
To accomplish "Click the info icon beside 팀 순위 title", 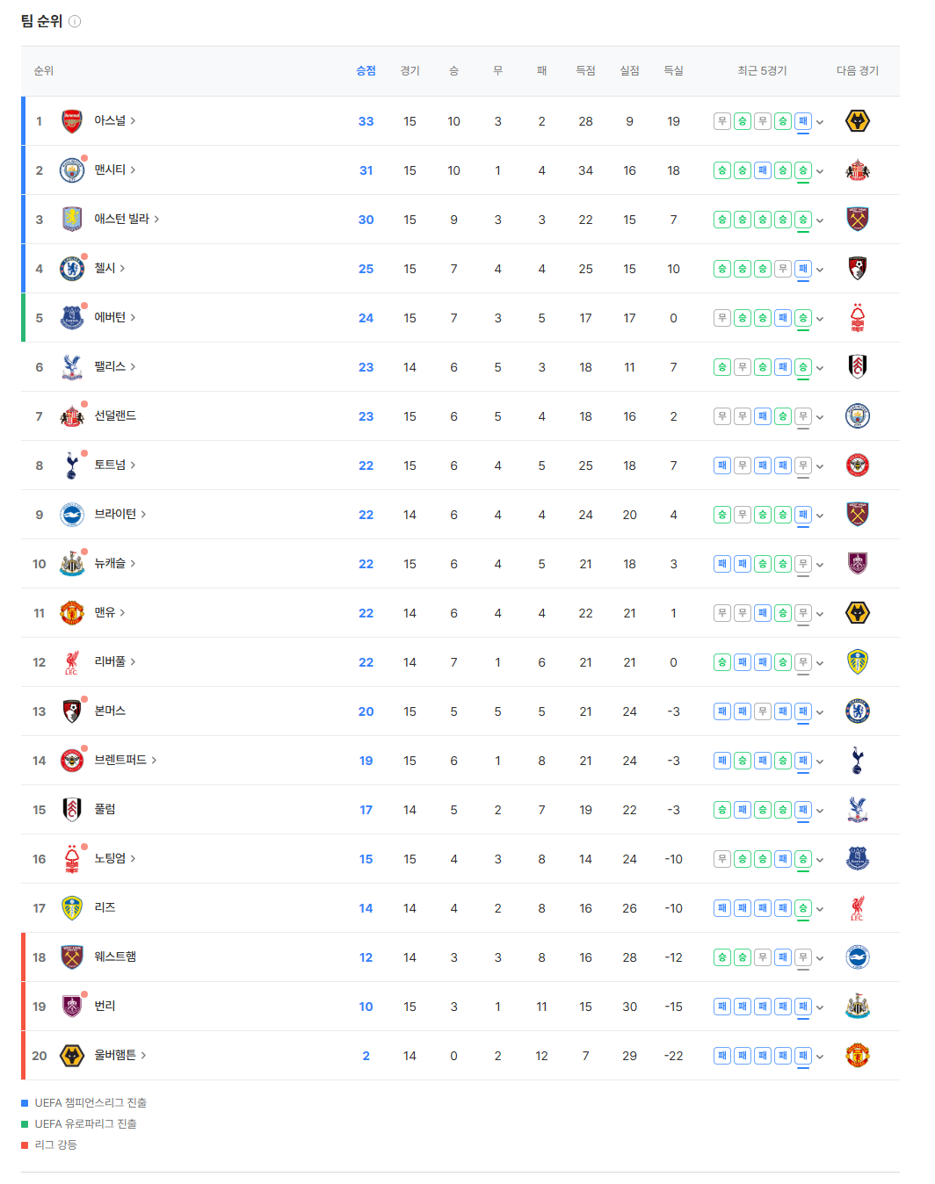I will [x=75, y=21].
